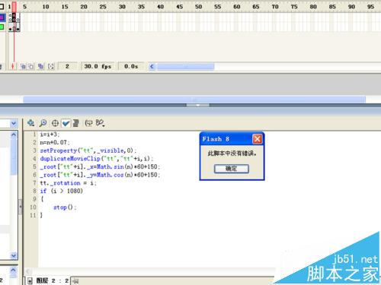Click the setProperty code line

88,150
